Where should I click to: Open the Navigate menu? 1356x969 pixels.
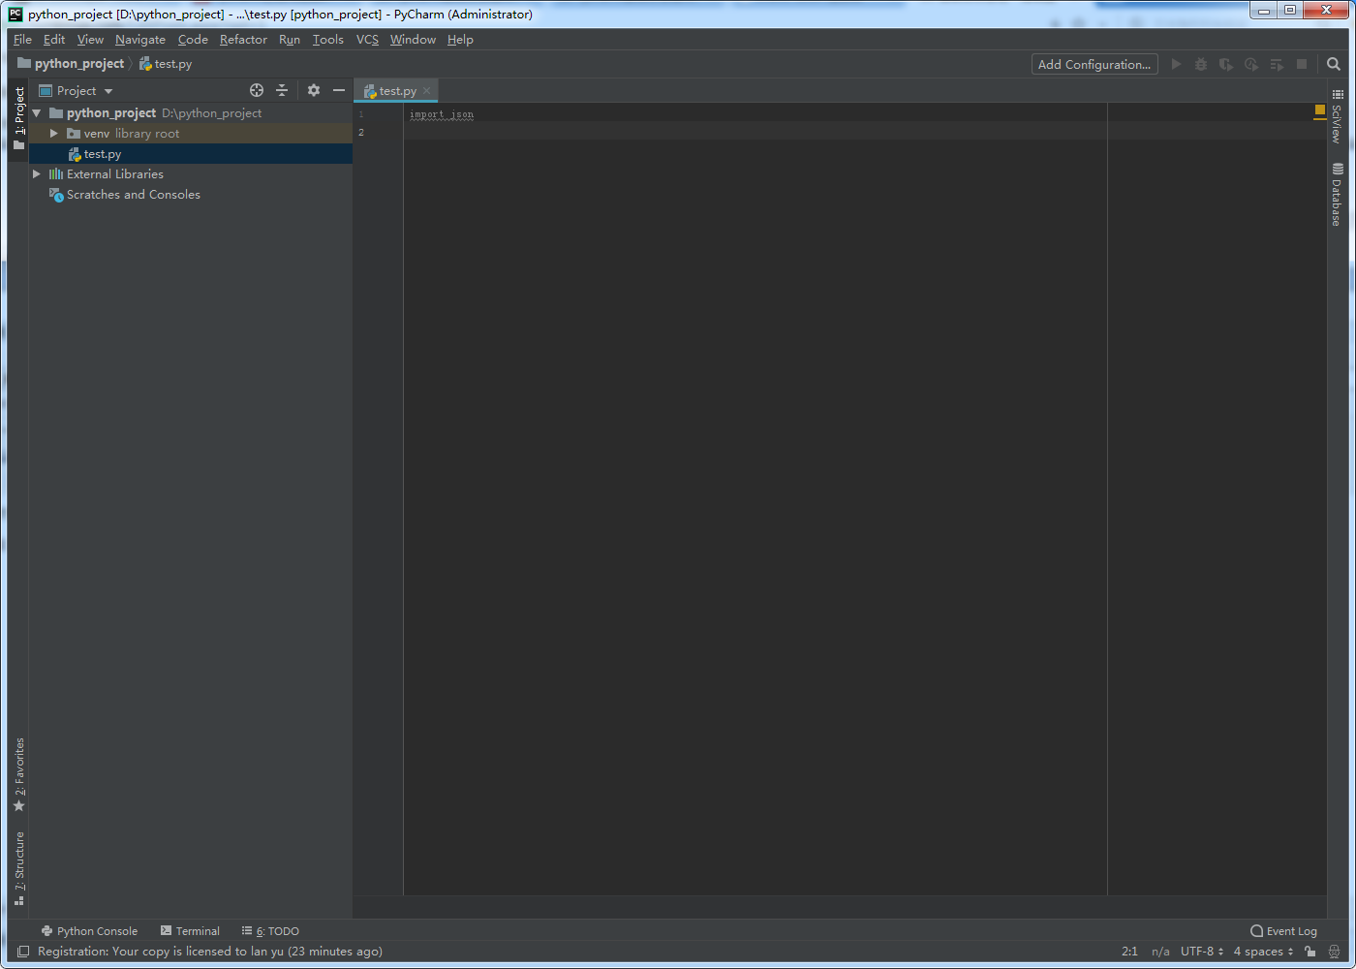140,40
